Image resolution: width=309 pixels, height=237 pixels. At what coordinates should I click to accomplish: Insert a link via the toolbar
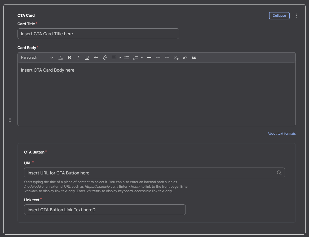coord(105,58)
